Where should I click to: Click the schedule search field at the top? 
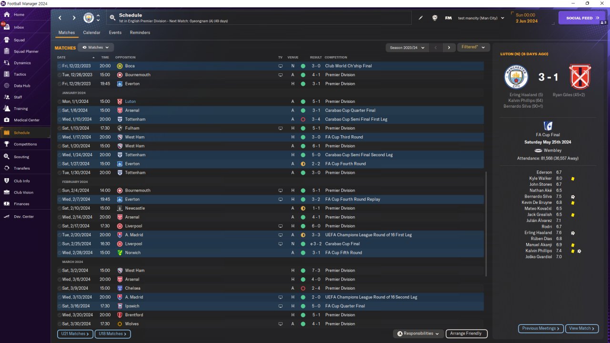click(258, 18)
